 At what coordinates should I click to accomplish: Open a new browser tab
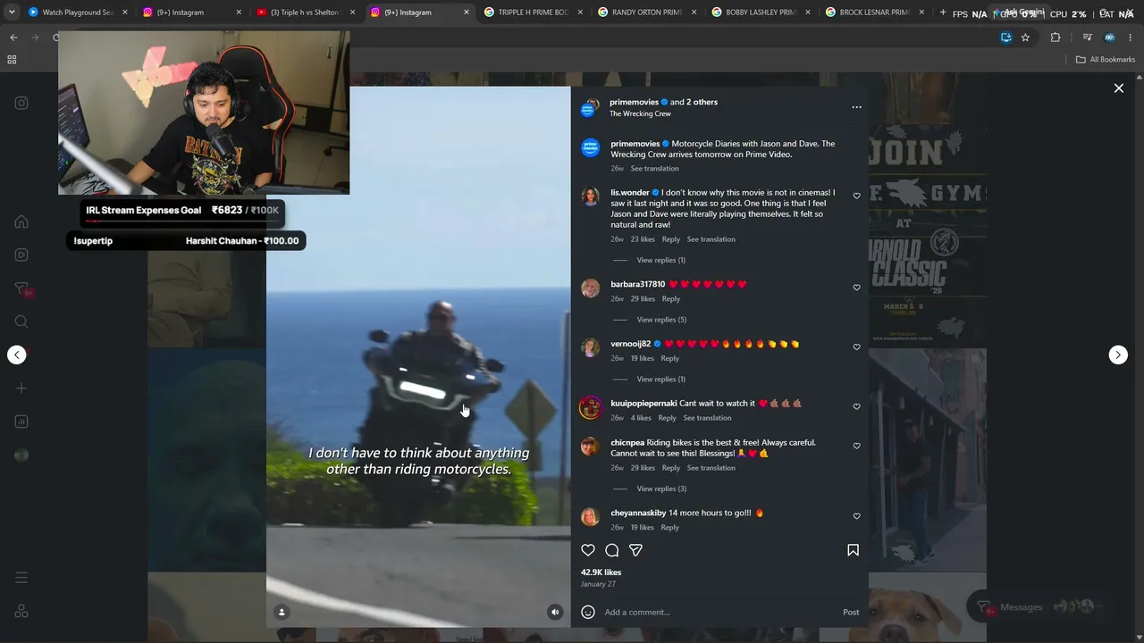point(943,13)
